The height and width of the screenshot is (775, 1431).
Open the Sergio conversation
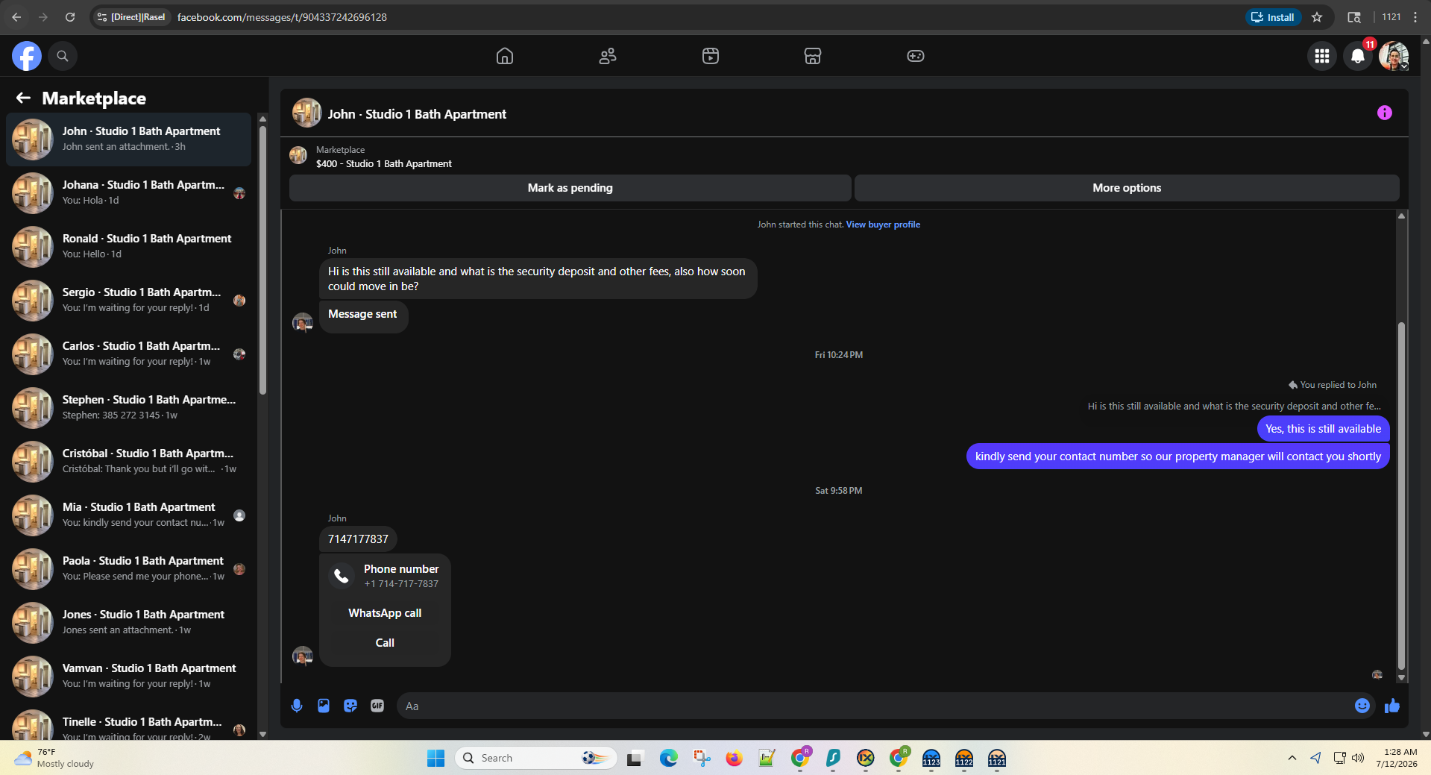128,301
